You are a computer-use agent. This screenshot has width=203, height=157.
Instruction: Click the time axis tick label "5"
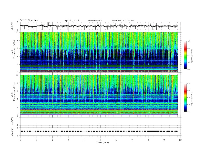[x=100, y=140]
